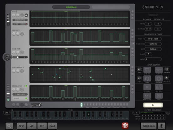This screenshot has width=173, height=130.
Task: Click the Cmd modifier key
Action: point(52,126)
